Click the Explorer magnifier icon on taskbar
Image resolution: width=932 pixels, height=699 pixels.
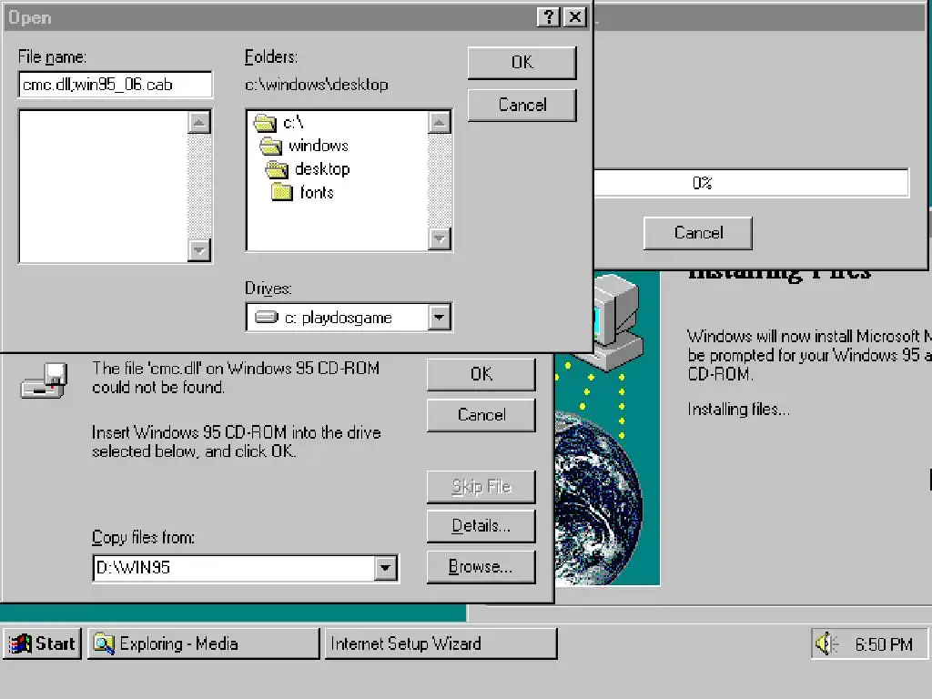(x=104, y=643)
